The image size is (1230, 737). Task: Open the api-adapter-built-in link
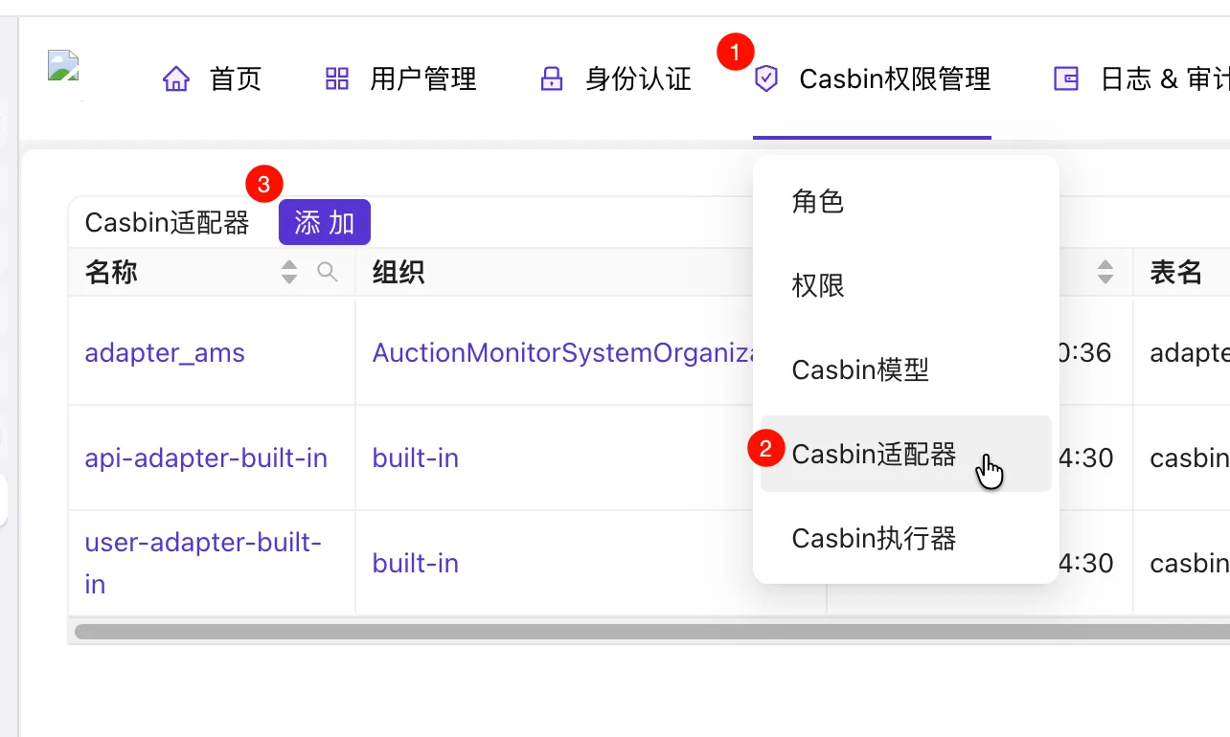click(x=206, y=458)
